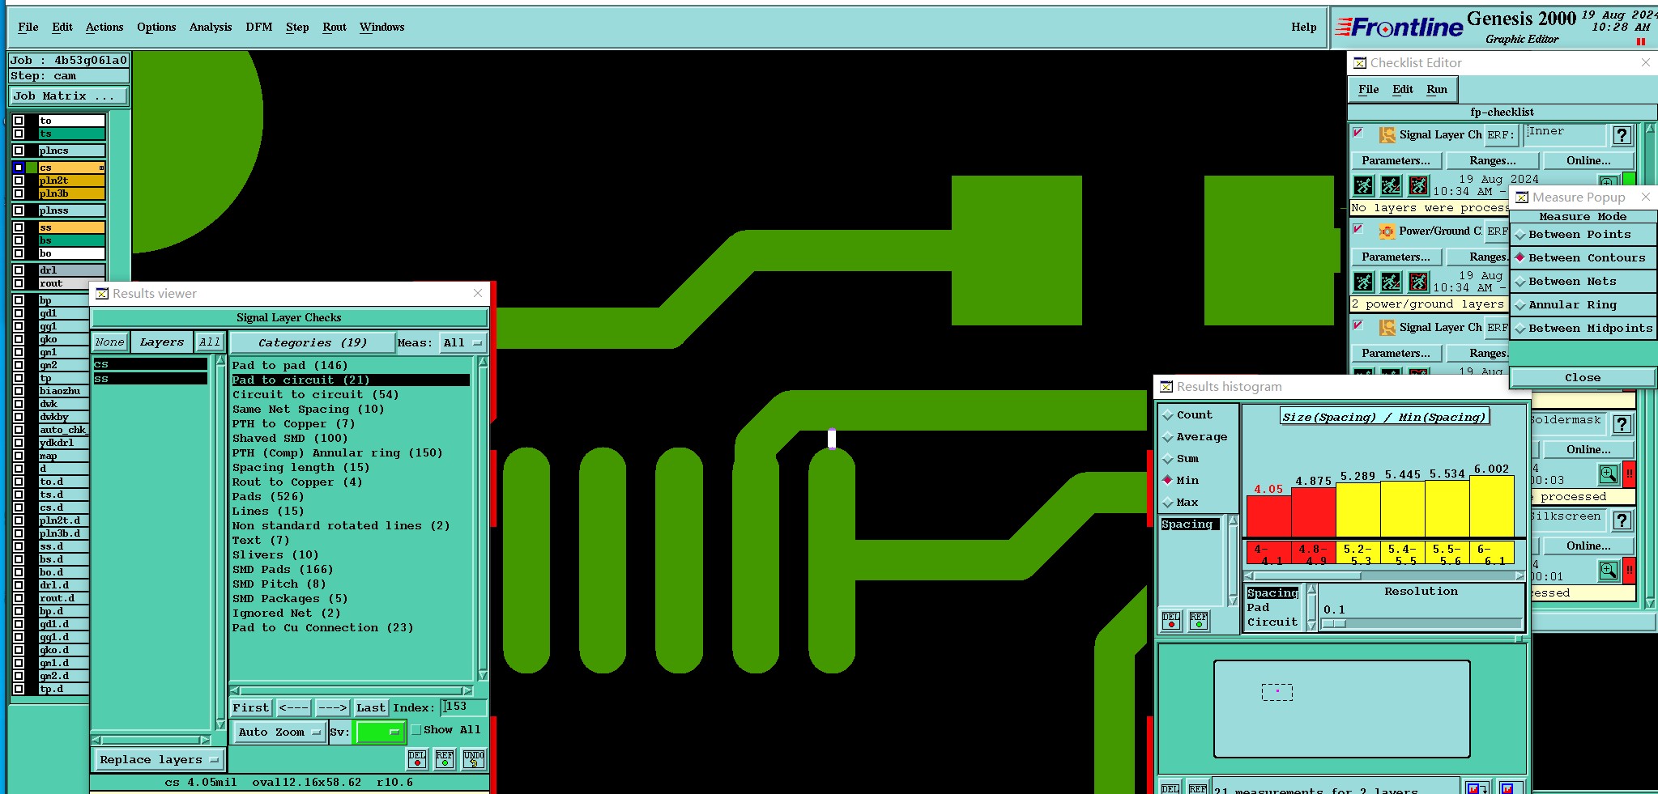
Task: Enable the Show All checkbox
Action: click(x=416, y=730)
